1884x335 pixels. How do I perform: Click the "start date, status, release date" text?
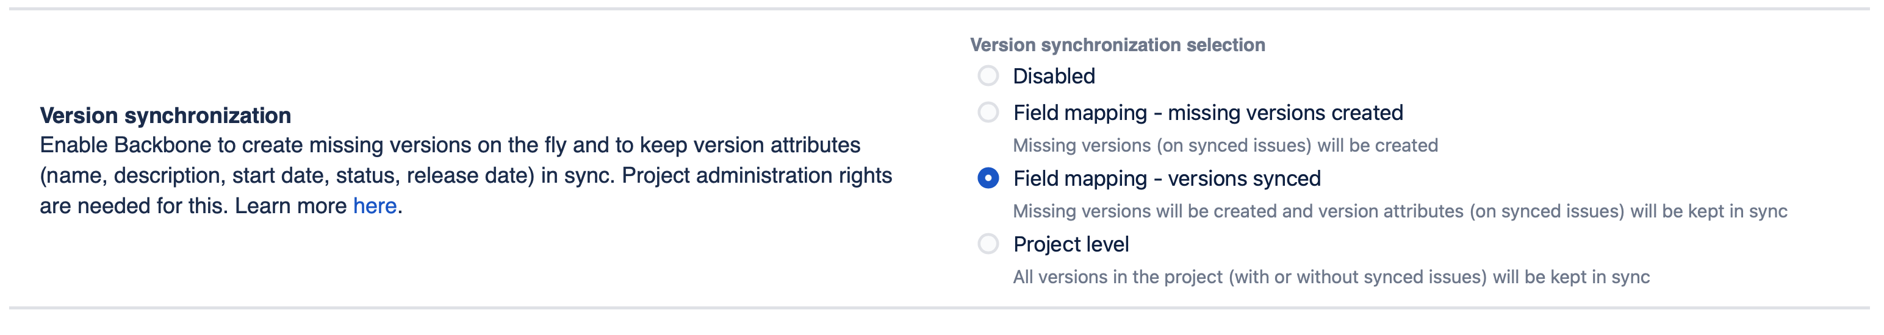pos(383,175)
